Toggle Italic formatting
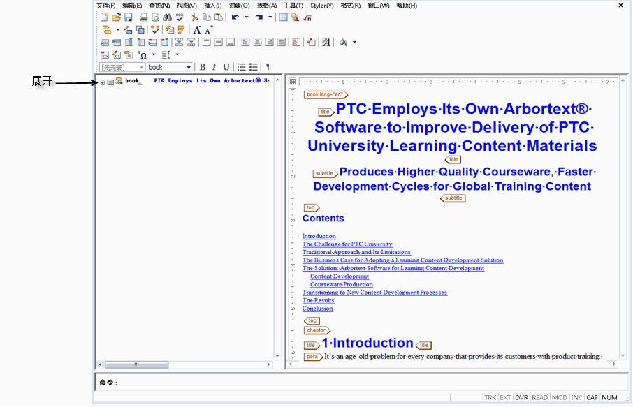The image size is (633, 407). 214,67
